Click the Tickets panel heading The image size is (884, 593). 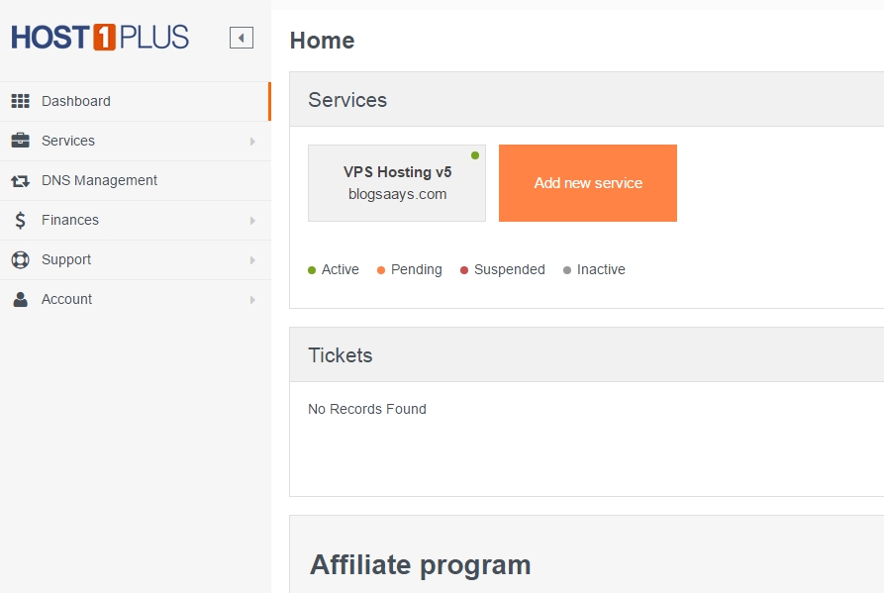[x=340, y=355]
